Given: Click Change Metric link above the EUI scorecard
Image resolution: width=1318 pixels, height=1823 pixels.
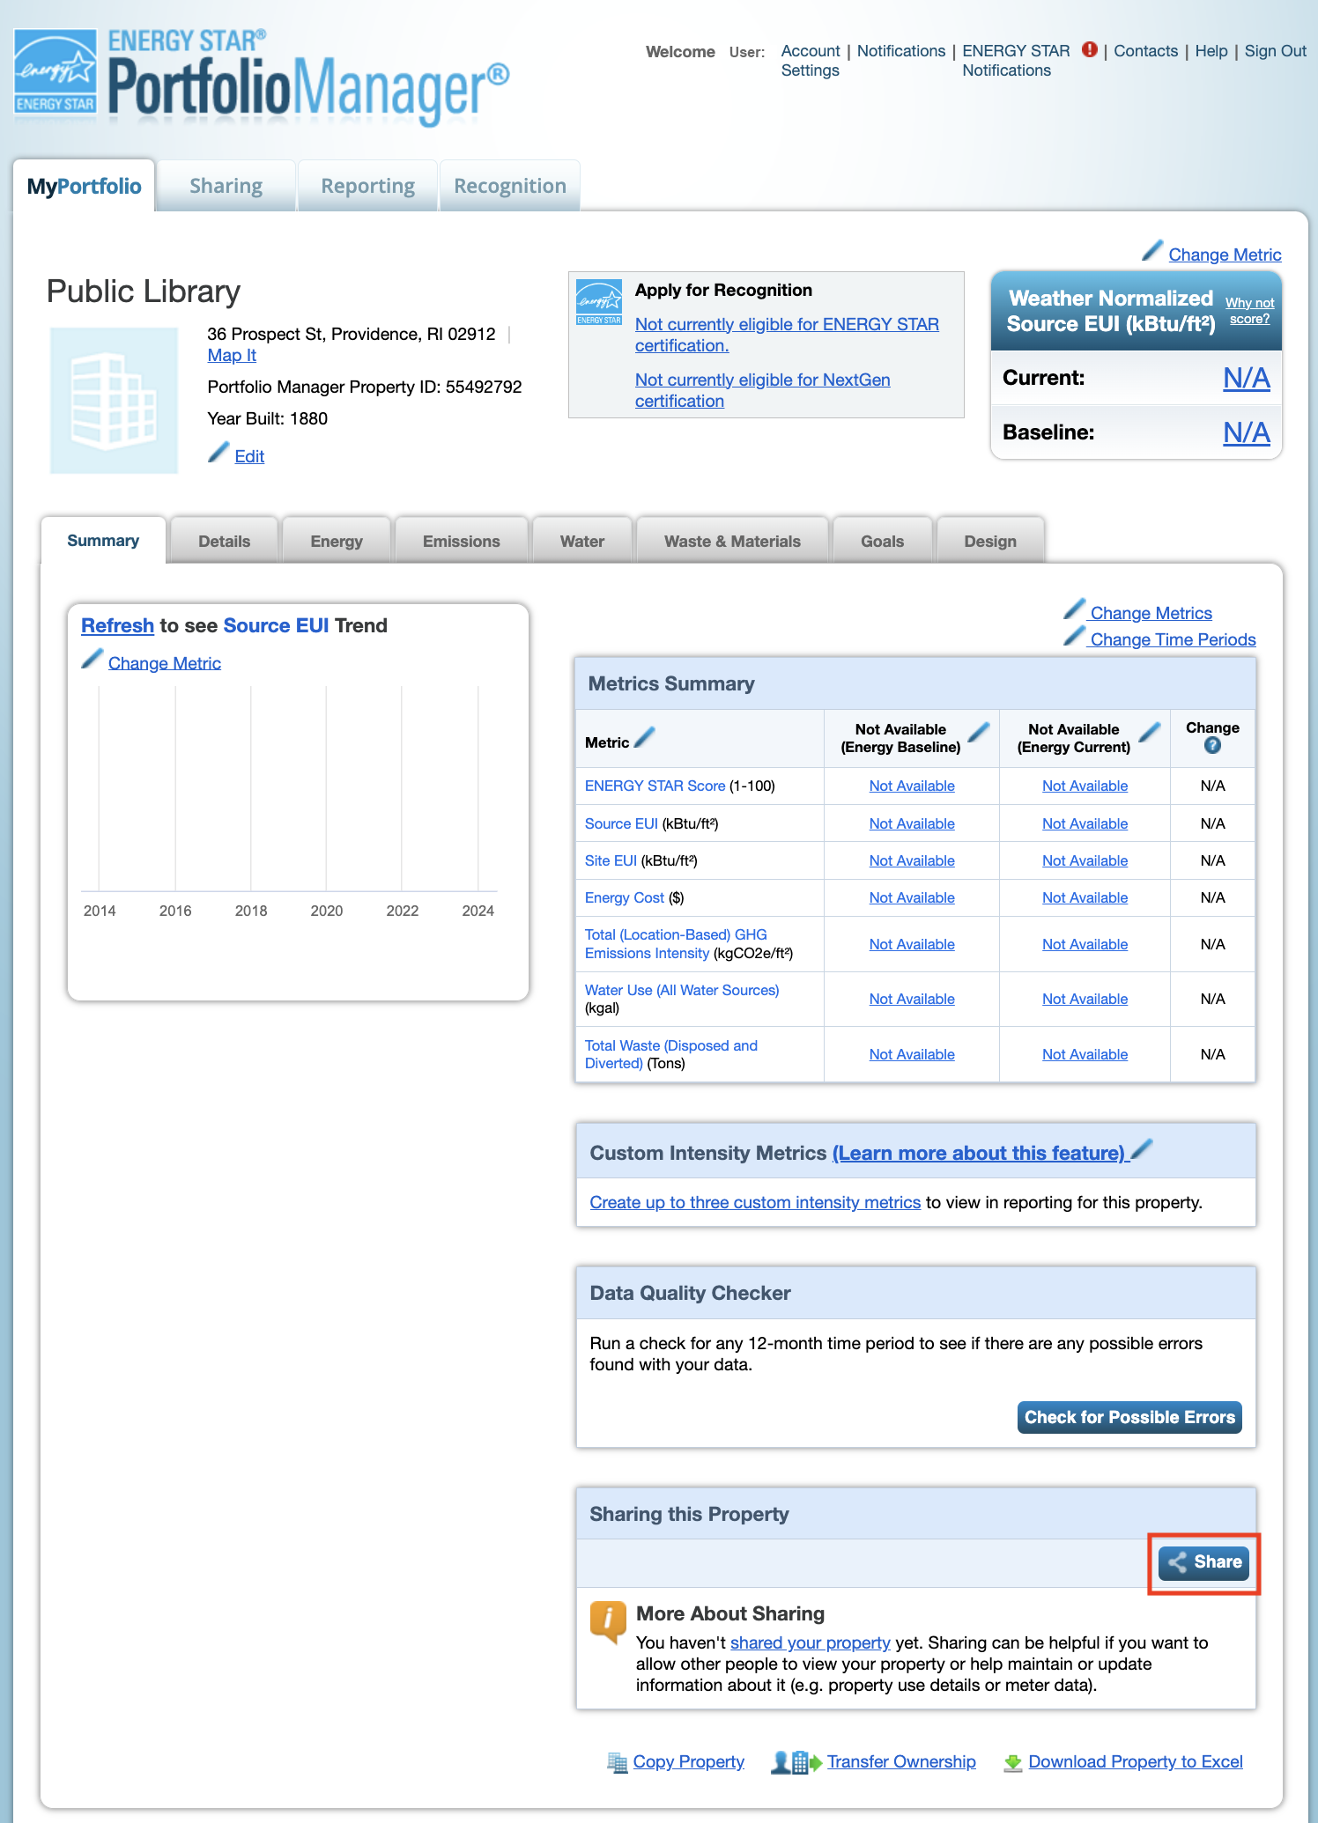Looking at the screenshot, I should point(1225,255).
